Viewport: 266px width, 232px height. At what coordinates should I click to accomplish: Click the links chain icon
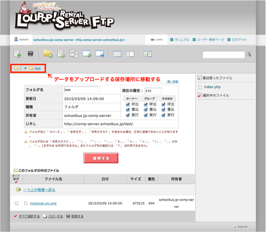coord(152,40)
